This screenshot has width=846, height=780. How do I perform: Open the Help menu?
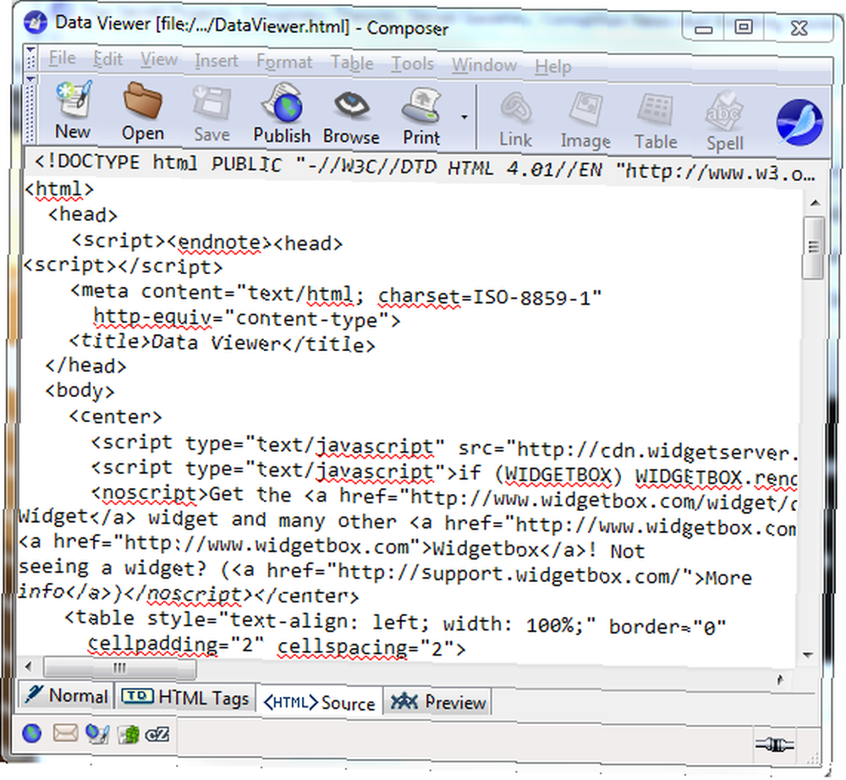pos(553,66)
